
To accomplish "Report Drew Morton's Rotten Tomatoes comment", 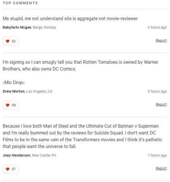I will (x=161, y=104).
